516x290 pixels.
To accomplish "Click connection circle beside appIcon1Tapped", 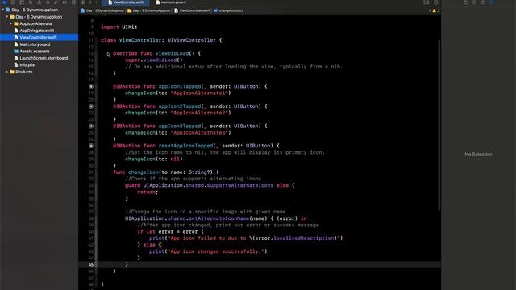I will (x=91, y=86).
